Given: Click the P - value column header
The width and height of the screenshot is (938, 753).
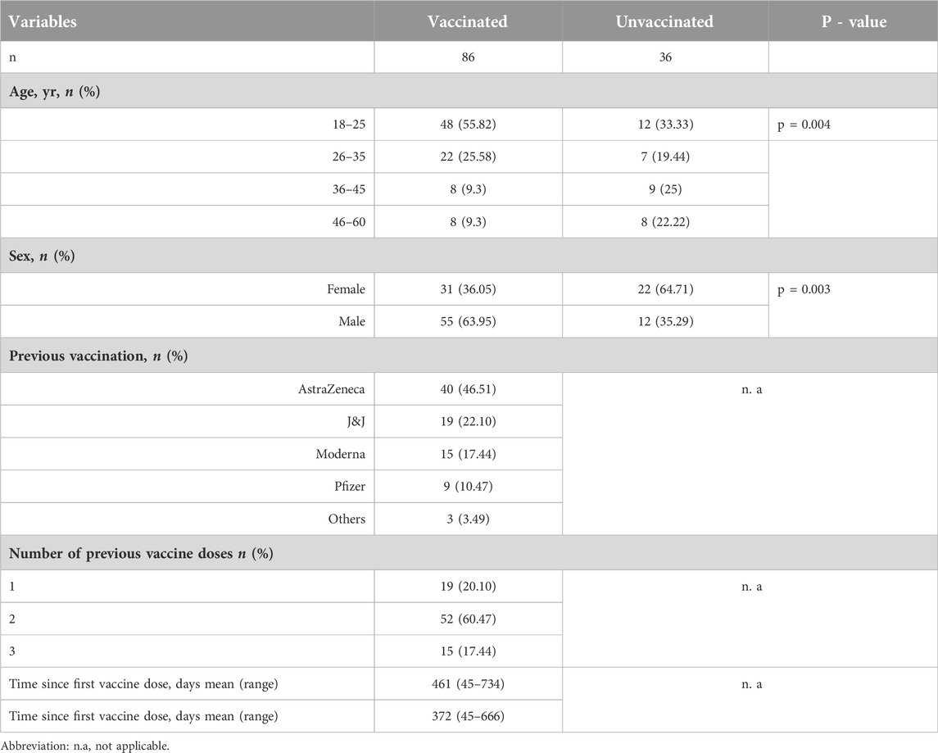Looking at the screenshot, I should (854, 21).
